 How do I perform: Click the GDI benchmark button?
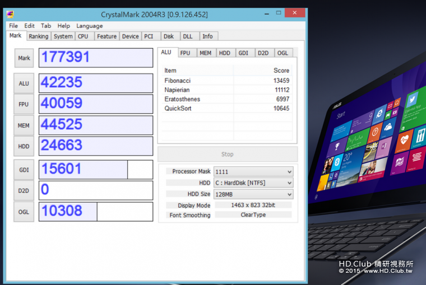coord(24,170)
